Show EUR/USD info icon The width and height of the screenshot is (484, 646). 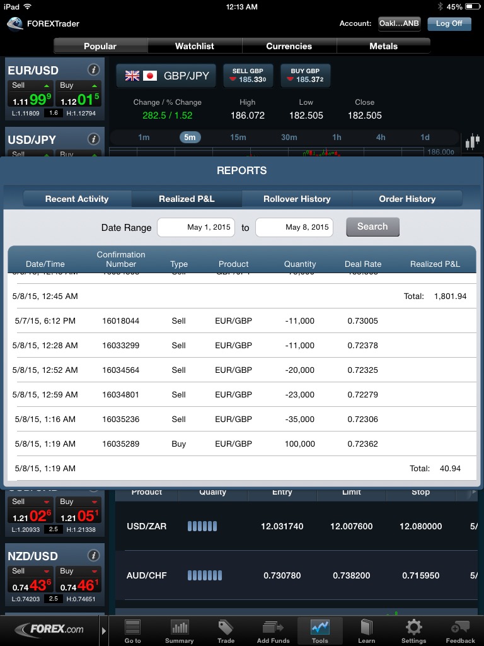coord(93,70)
